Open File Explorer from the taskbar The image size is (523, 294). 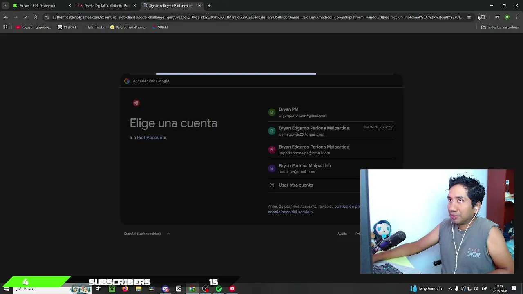pyautogui.click(x=139, y=289)
